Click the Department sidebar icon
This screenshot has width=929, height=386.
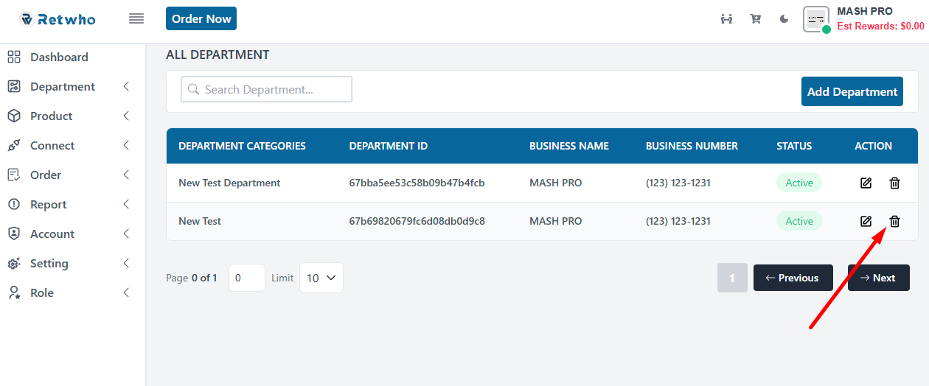[14, 86]
